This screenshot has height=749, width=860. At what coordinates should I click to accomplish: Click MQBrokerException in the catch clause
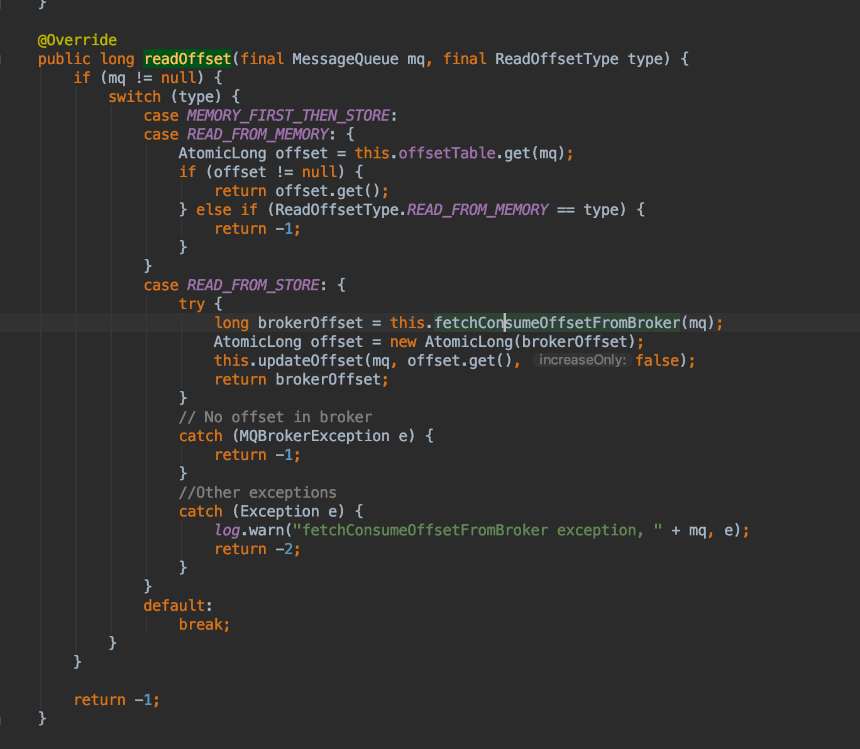pos(315,436)
